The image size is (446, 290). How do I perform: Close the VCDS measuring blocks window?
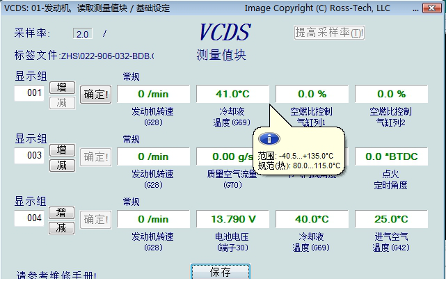432,8
